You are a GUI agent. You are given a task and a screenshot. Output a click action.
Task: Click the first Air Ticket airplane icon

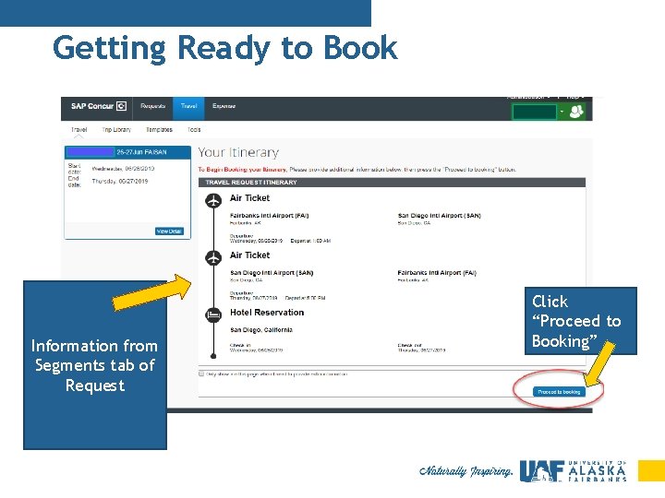tap(213, 200)
